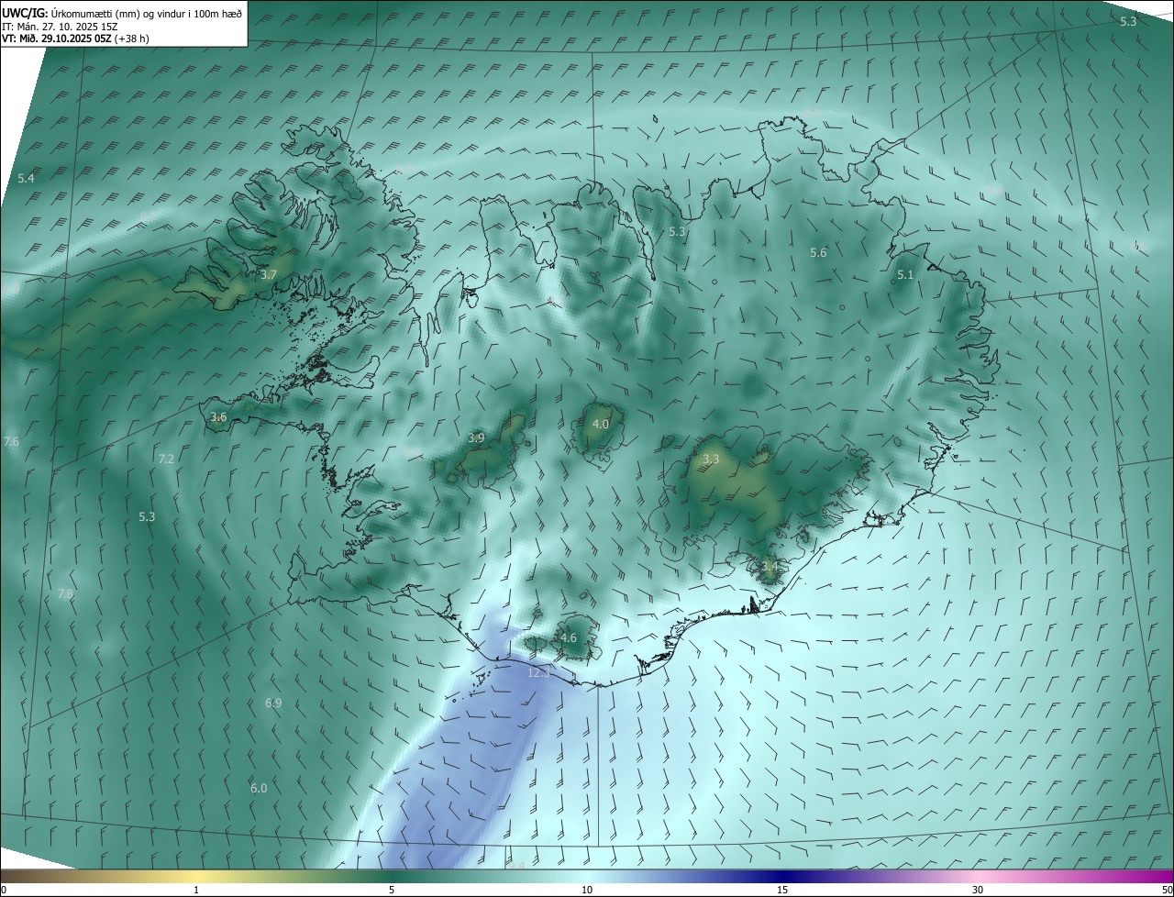Click the 4.6 value label on the map
The height and width of the screenshot is (897, 1174).
click(569, 638)
